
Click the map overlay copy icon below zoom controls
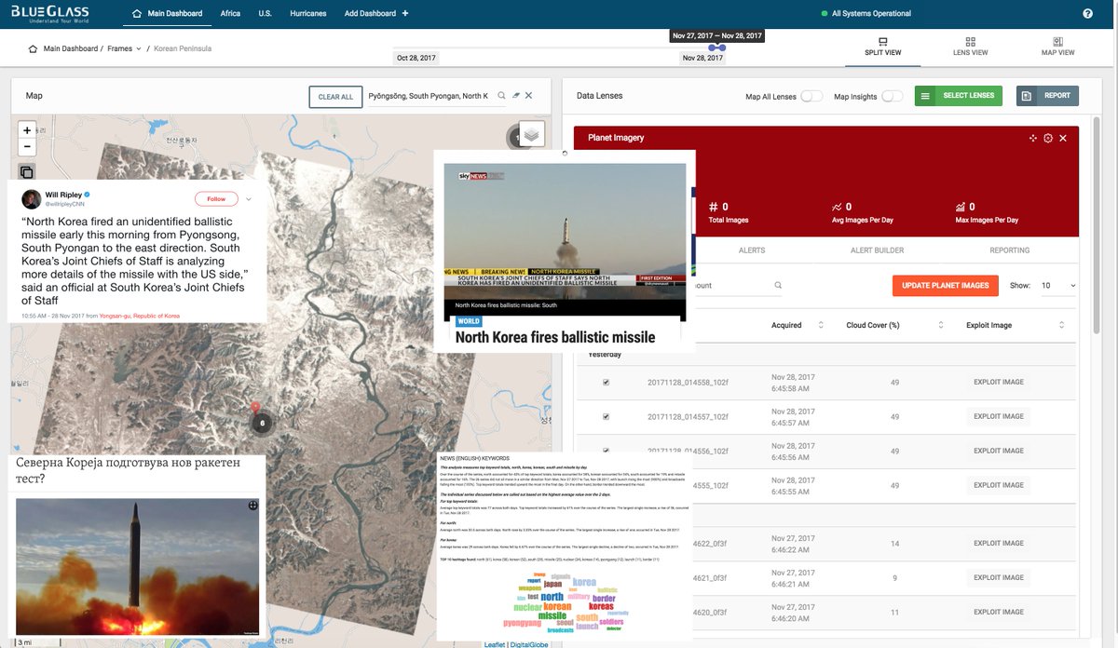tap(27, 171)
